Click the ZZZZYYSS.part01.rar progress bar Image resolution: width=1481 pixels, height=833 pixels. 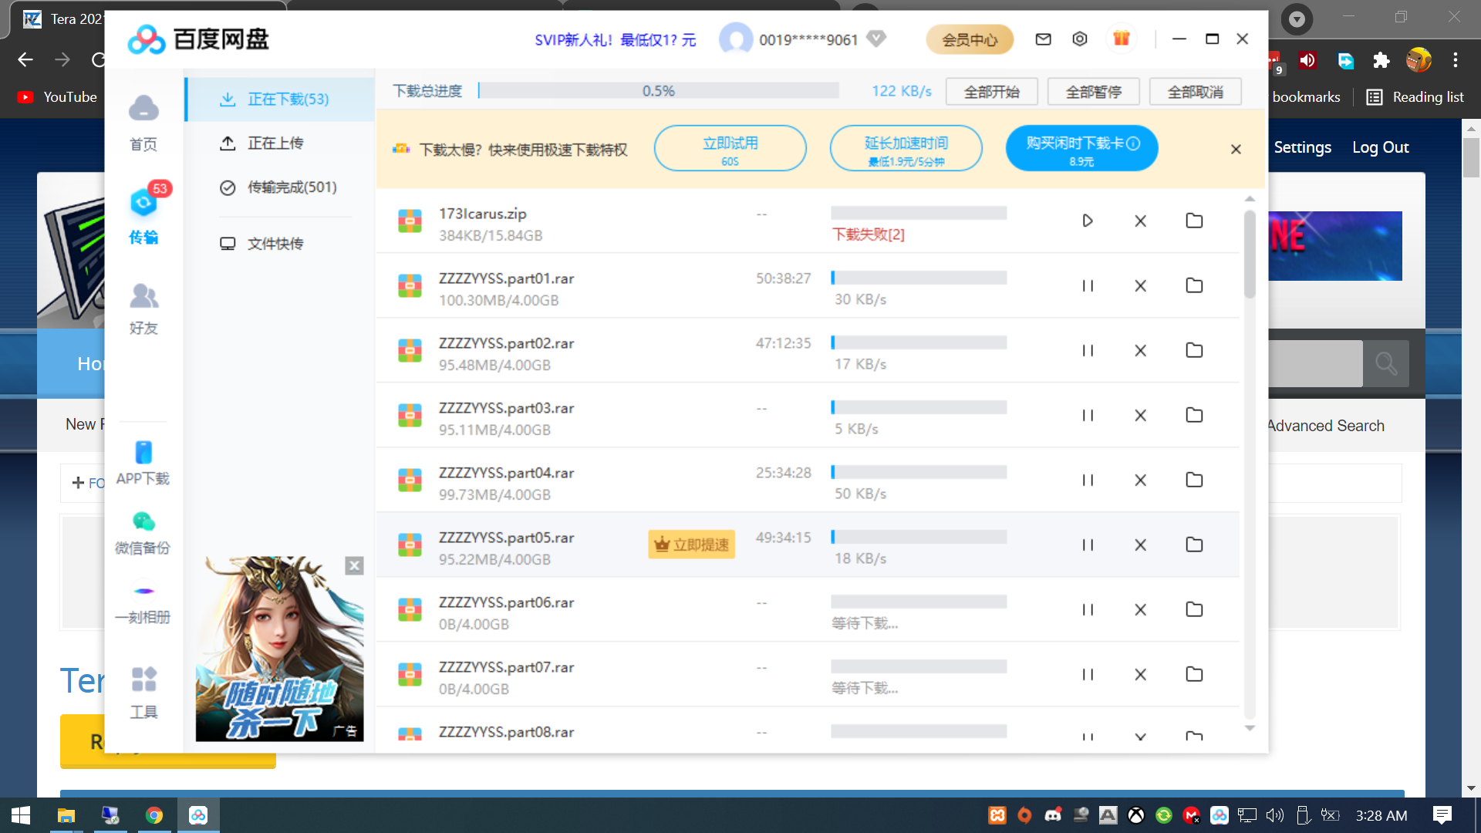(x=919, y=278)
